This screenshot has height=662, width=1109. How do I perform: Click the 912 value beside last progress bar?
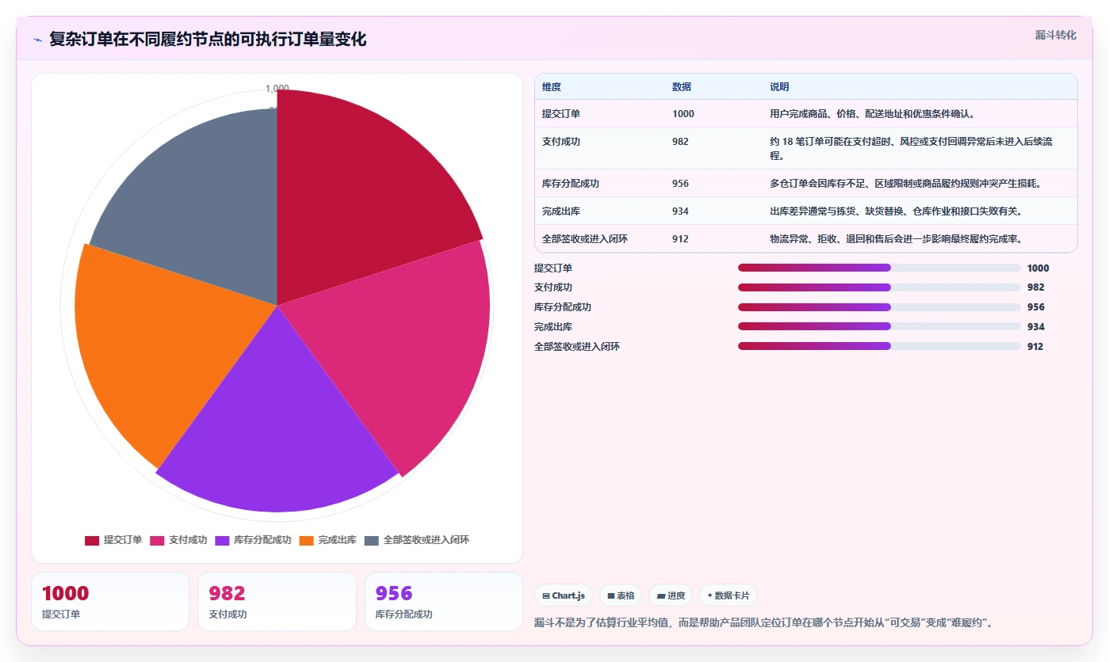[x=1035, y=346]
